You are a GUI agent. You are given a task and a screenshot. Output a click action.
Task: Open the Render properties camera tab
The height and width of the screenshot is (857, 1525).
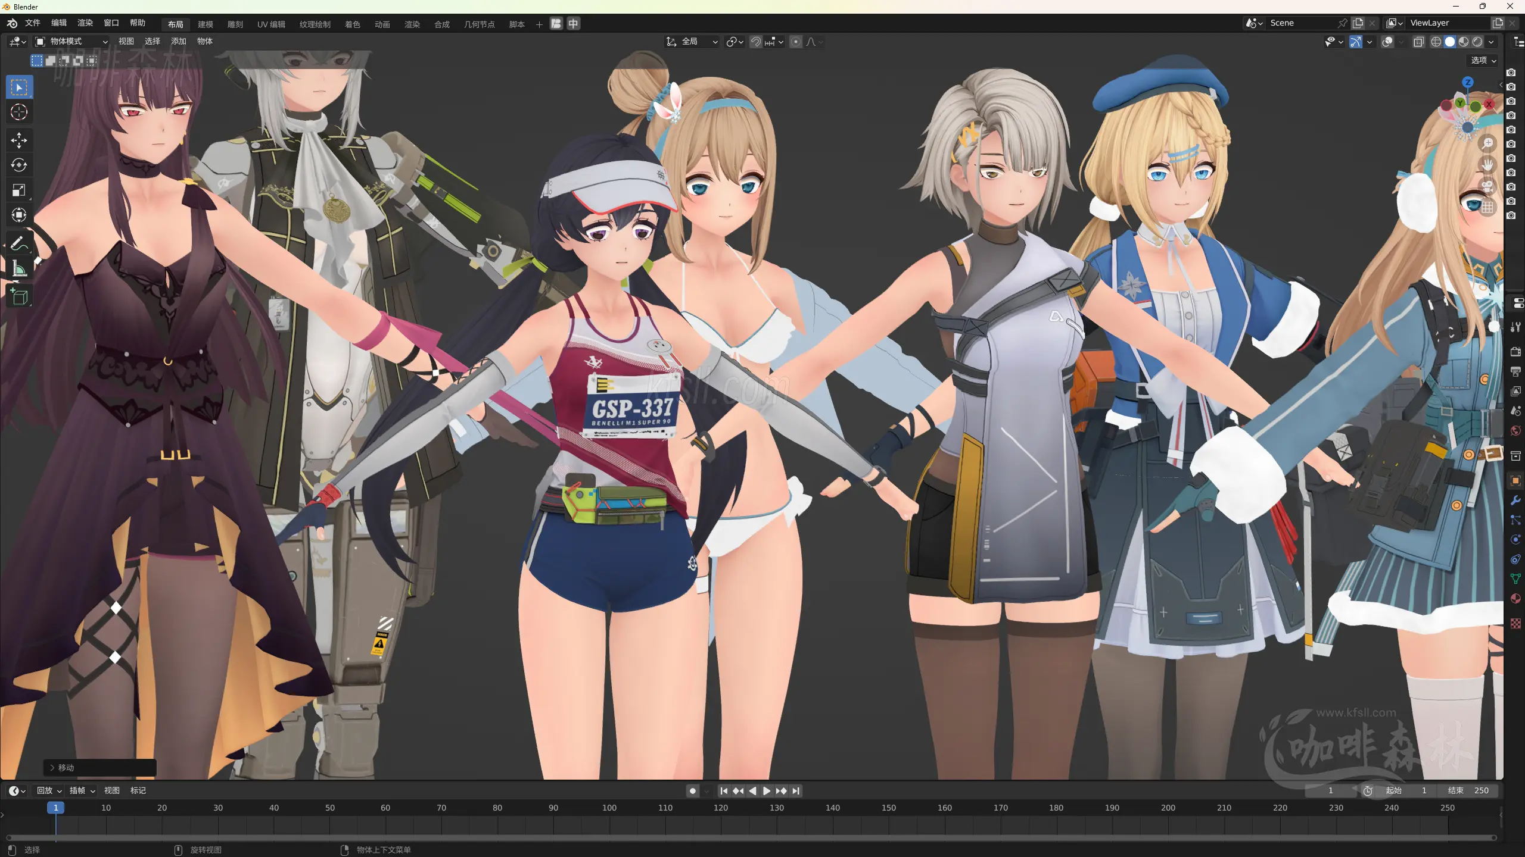pos(1516,351)
